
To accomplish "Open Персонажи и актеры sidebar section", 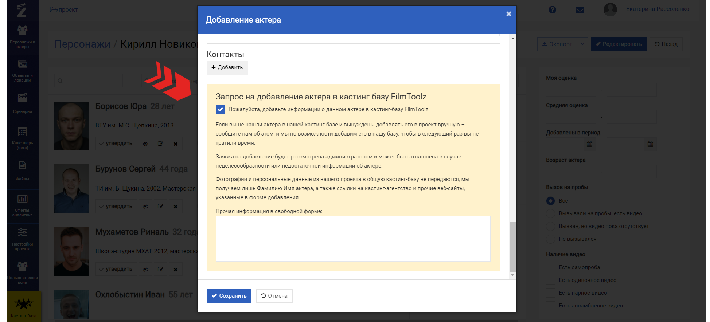I will 22,37.
